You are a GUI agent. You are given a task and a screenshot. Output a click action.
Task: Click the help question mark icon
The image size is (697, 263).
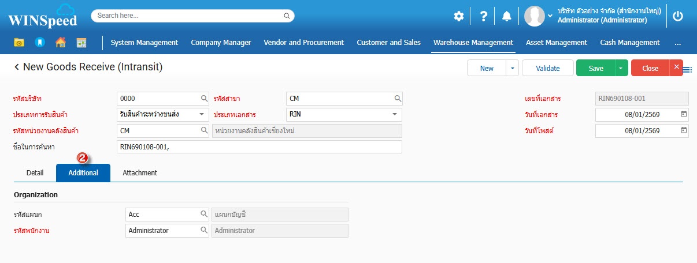coord(484,16)
